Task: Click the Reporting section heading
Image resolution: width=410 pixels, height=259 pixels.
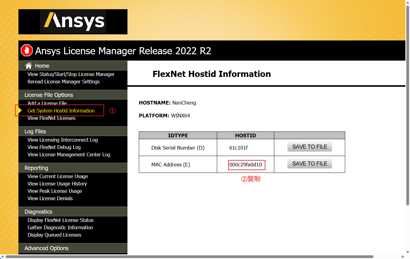Action: 73,168
